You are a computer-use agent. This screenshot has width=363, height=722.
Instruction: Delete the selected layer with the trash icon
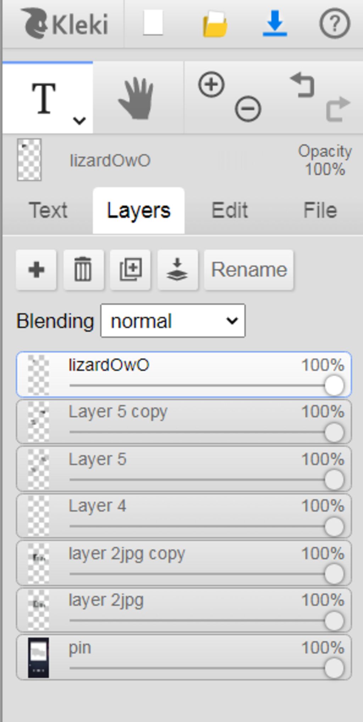click(83, 270)
